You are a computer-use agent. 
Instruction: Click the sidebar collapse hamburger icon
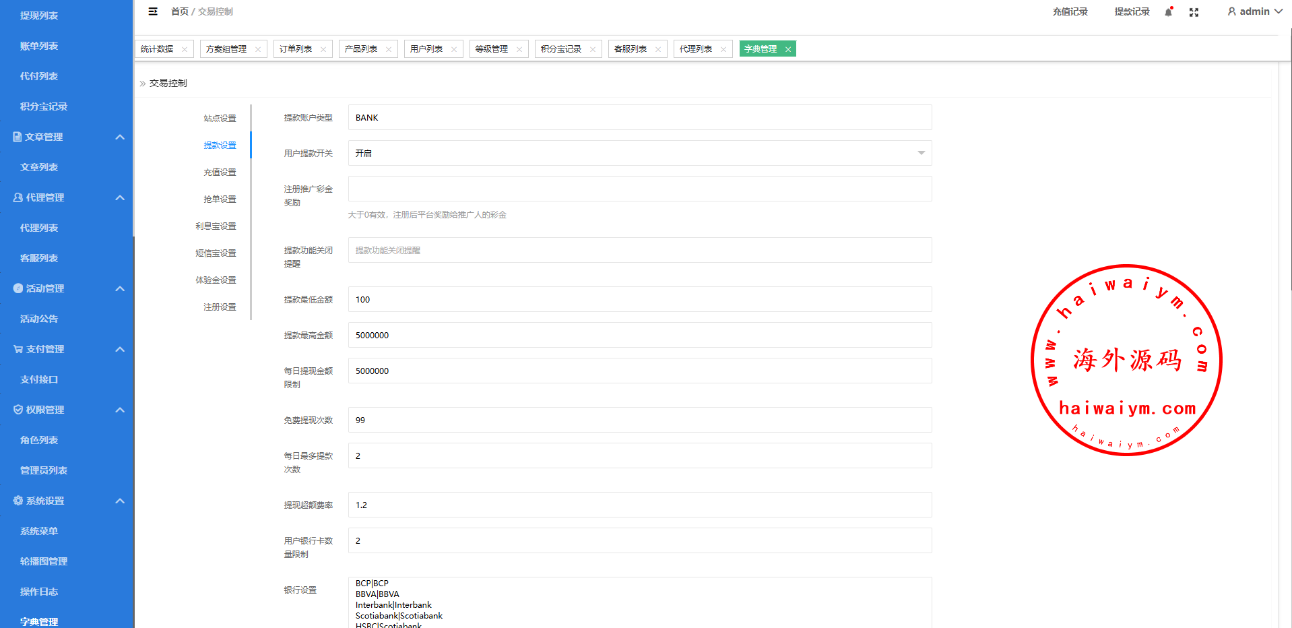pyautogui.click(x=153, y=11)
